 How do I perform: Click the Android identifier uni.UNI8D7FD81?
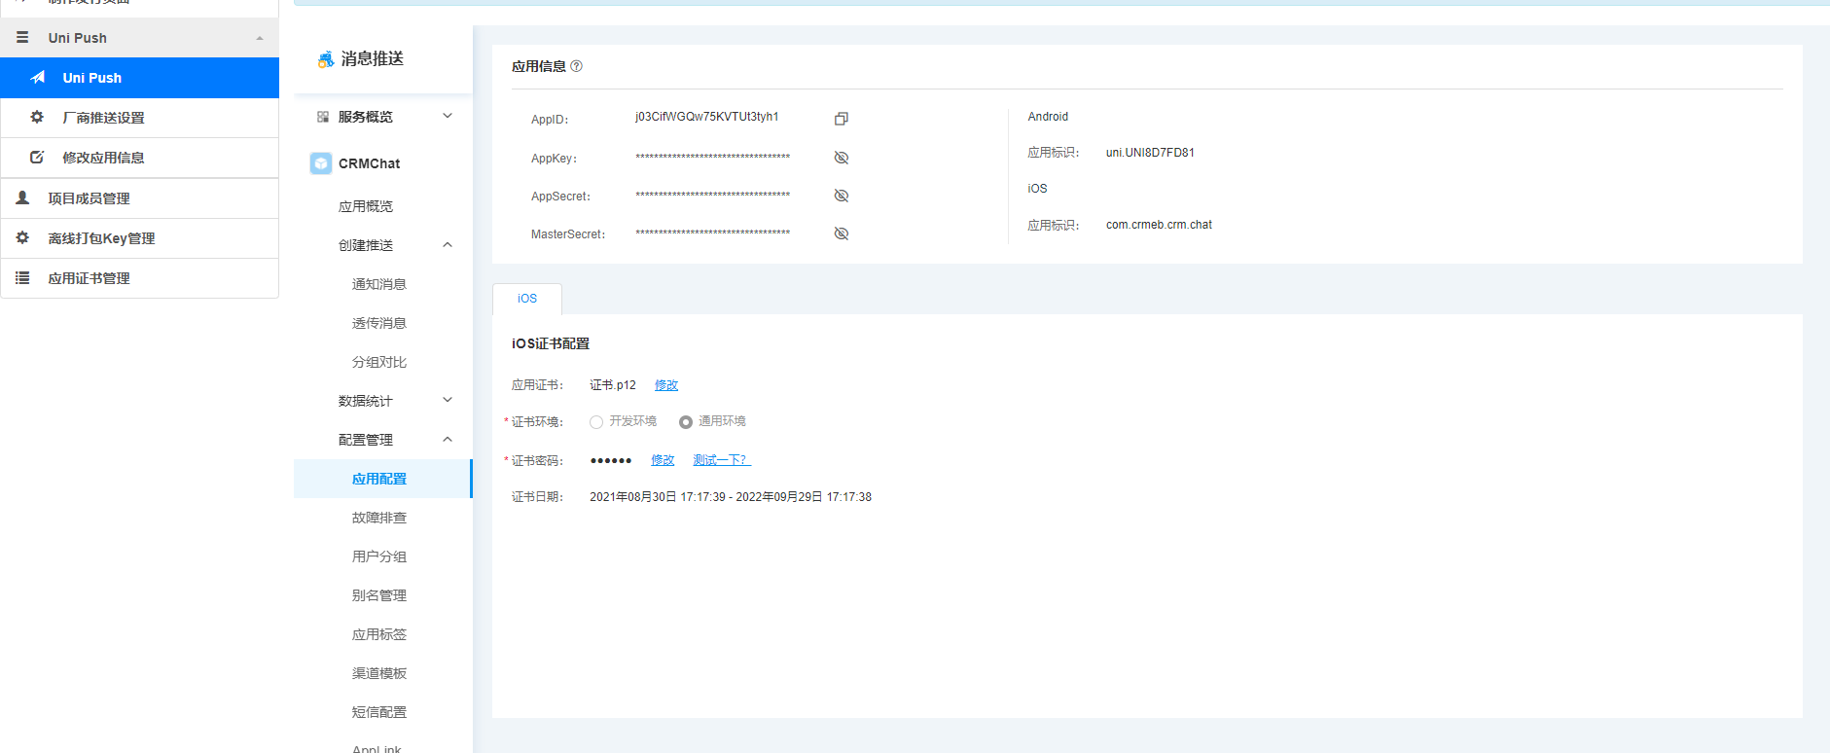pyautogui.click(x=1150, y=153)
